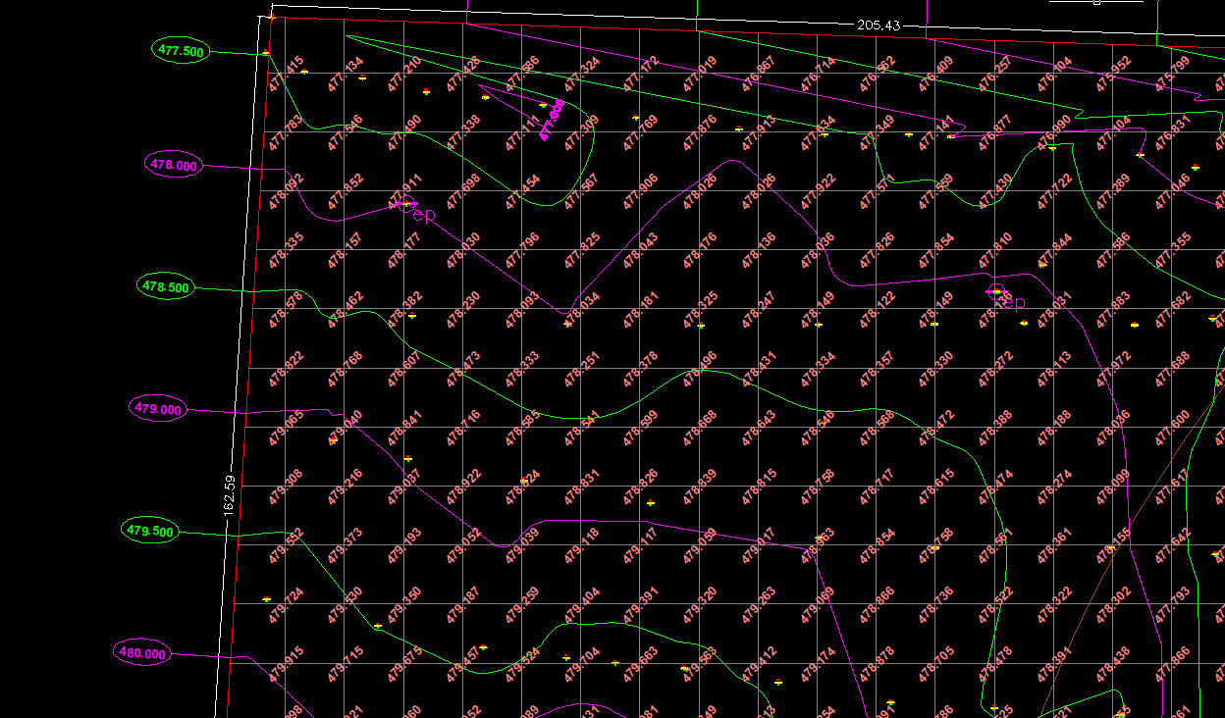This screenshot has width=1225, height=718.
Task: Select the magenta 479.000 contour label
Action: pos(158,409)
